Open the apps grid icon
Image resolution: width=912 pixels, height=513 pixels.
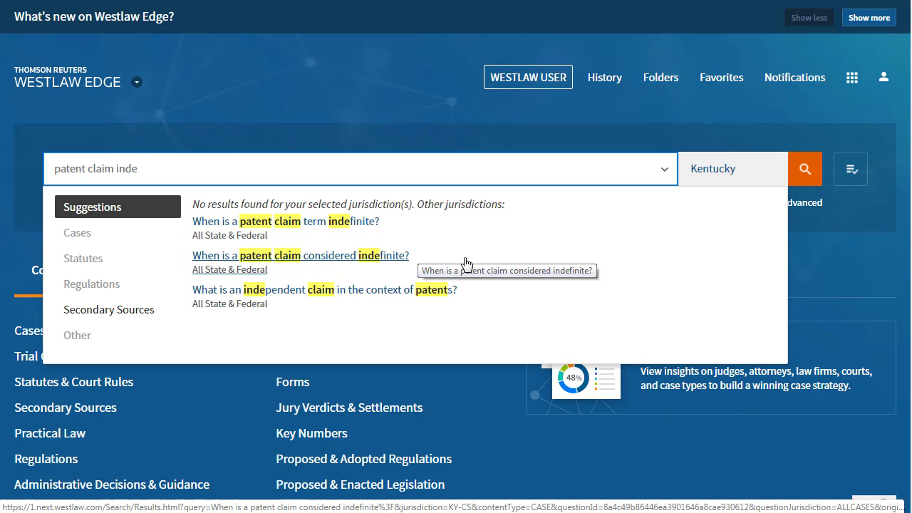(x=851, y=78)
